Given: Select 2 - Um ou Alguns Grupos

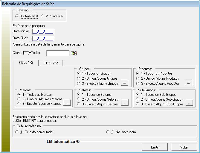Looking at the screenshot, I should (x=79, y=78).
